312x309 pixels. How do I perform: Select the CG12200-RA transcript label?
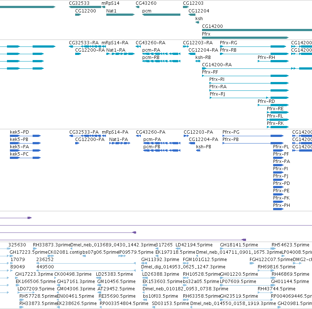click(90, 50)
